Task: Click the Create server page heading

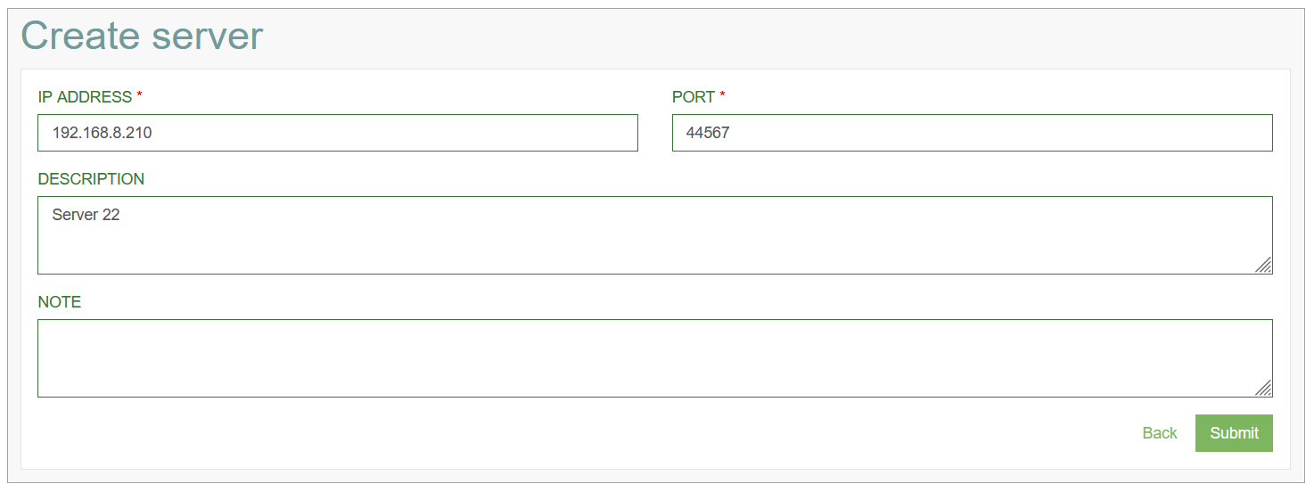Action: pos(142,36)
